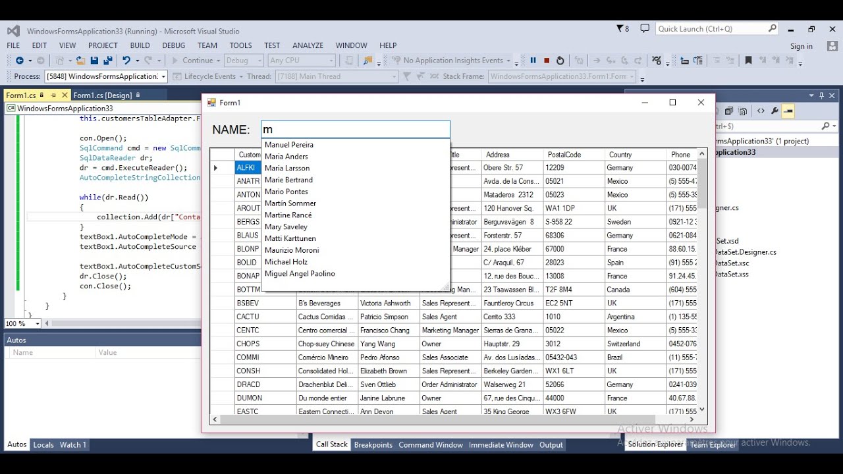Viewport: 843px width, 474px height.
Task: Click the scroll-down arrow of the data grid
Action: 702,409
